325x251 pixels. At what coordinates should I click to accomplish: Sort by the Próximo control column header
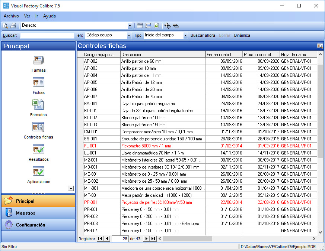click(x=261, y=54)
